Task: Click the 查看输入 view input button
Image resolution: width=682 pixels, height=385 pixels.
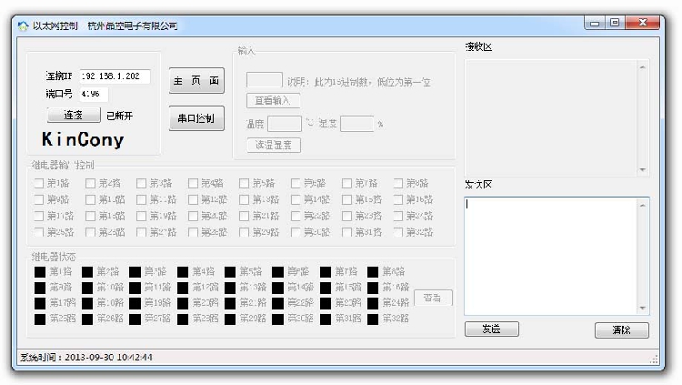Action: tap(273, 101)
